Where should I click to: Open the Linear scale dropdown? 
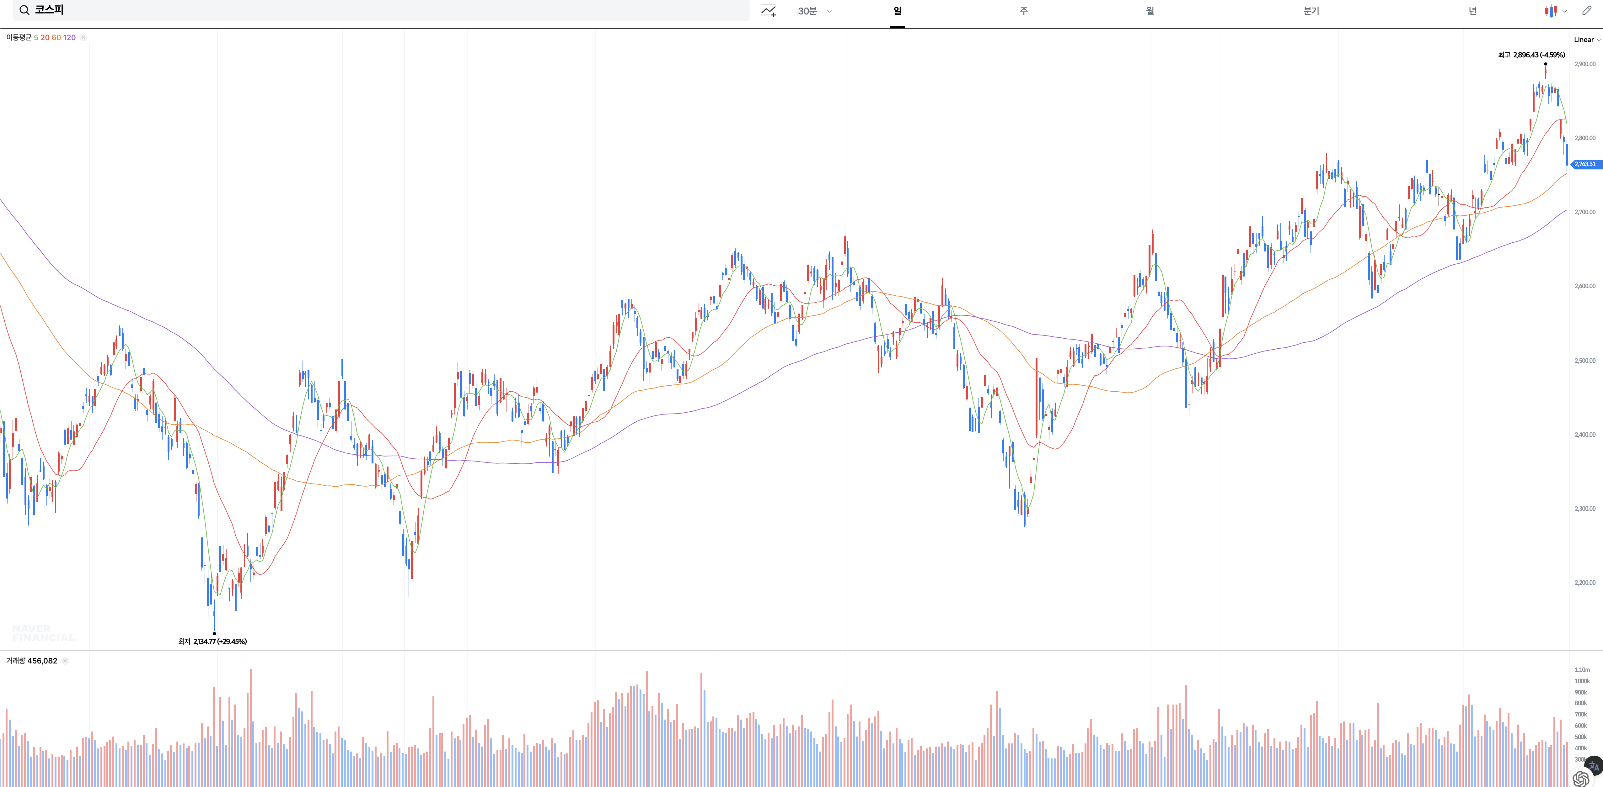(x=1587, y=40)
